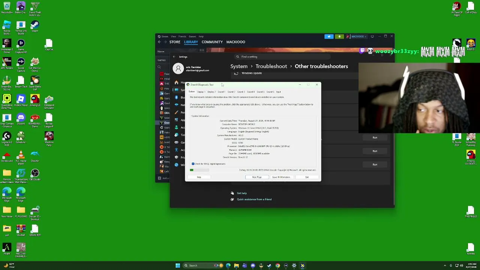Viewport: 480px width, 270px height.
Task: Switch to Display 2 tab in DirectX tool
Action: [x=211, y=92]
